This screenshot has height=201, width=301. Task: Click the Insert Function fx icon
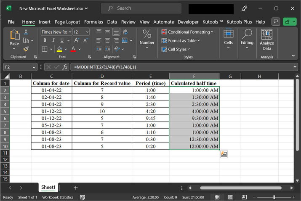65,67
